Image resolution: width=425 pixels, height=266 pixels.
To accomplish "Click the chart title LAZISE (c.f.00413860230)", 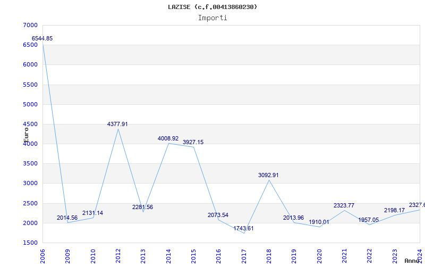I will click(x=212, y=7).
